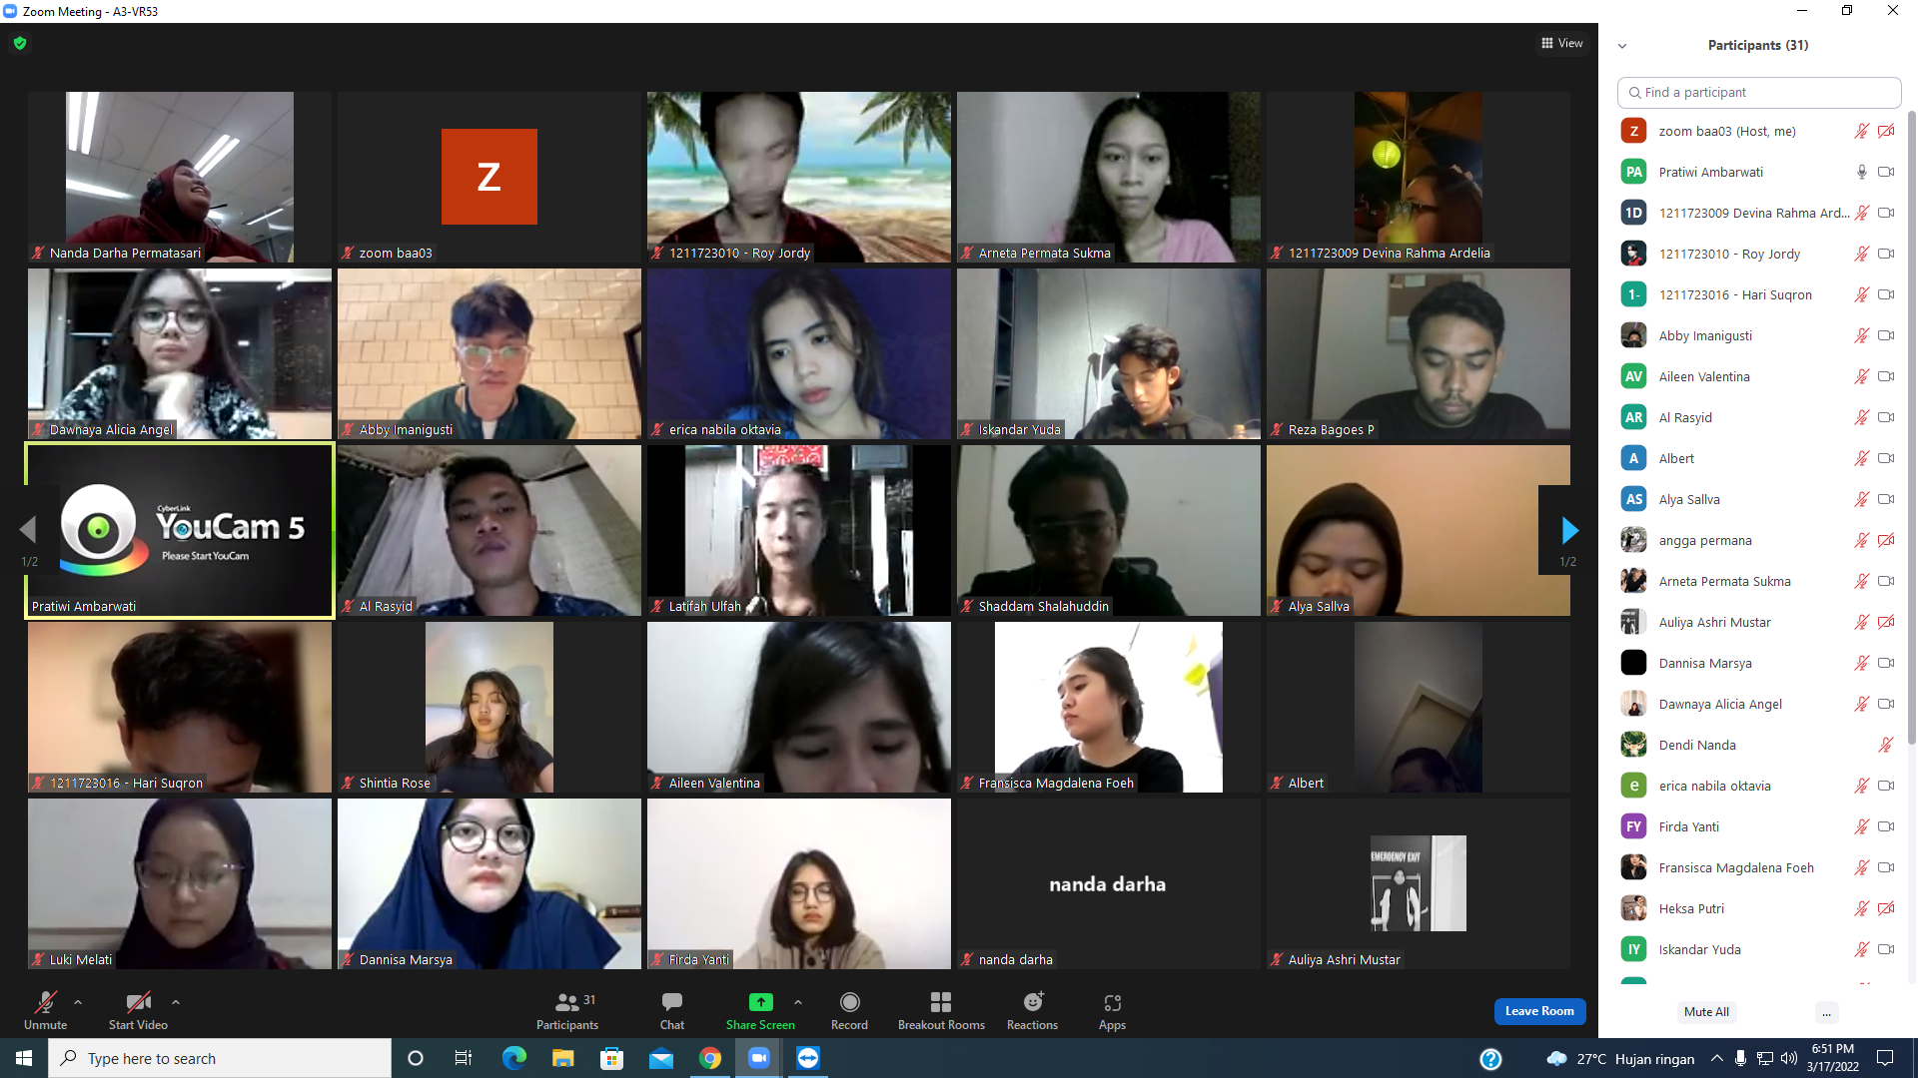Switch to Zoom app in taskbar
The image size is (1918, 1078).
[759, 1058]
